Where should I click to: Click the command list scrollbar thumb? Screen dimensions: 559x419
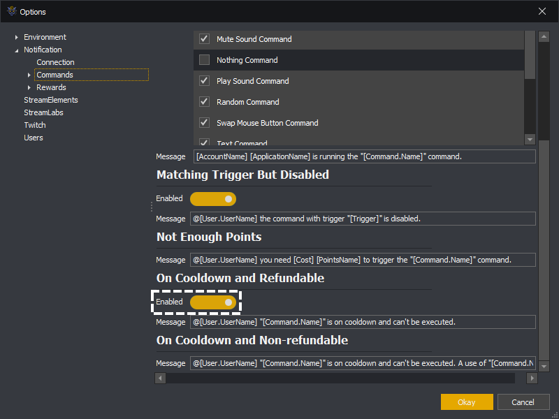pos(530,54)
